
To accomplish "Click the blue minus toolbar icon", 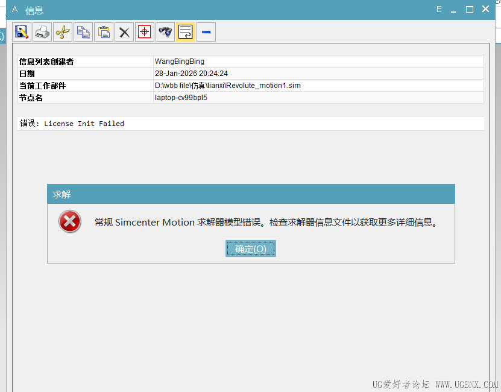I will click(206, 31).
